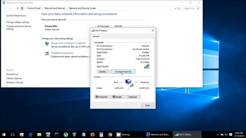Open Action Center notifications icon
This screenshot has width=246, height=138.
(231, 135)
